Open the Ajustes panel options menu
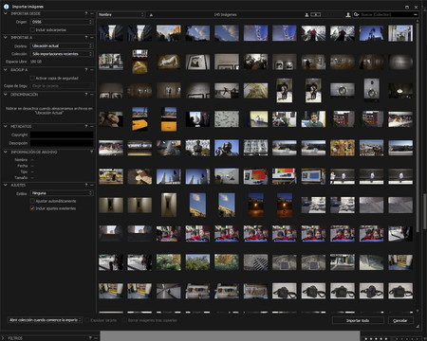The image size is (427, 341). 92,185
